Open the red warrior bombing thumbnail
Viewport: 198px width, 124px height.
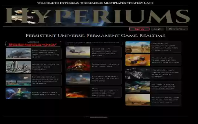(x=78, y=65)
